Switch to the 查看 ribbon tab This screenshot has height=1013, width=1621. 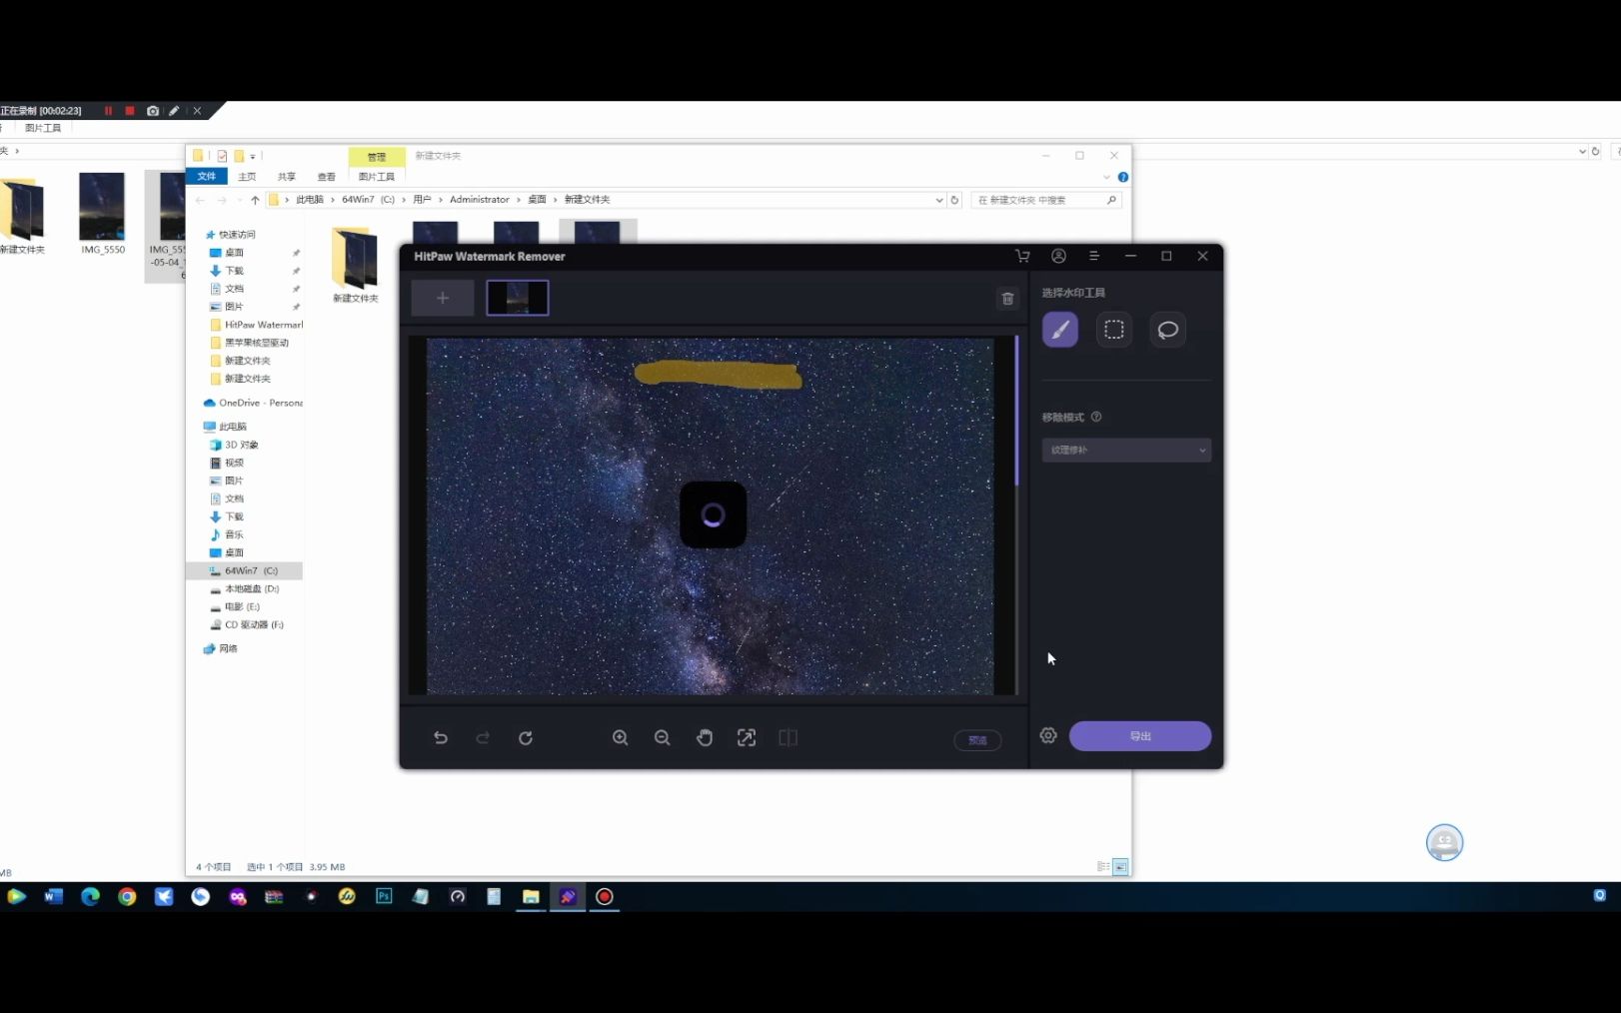327,177
